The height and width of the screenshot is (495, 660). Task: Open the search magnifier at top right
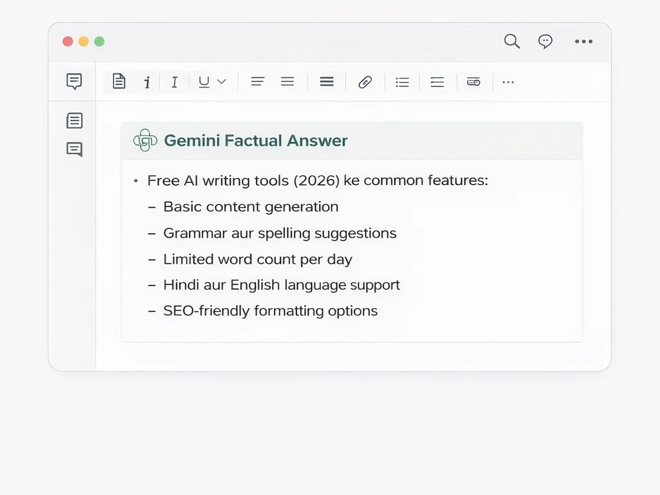(x=512, y=41)
